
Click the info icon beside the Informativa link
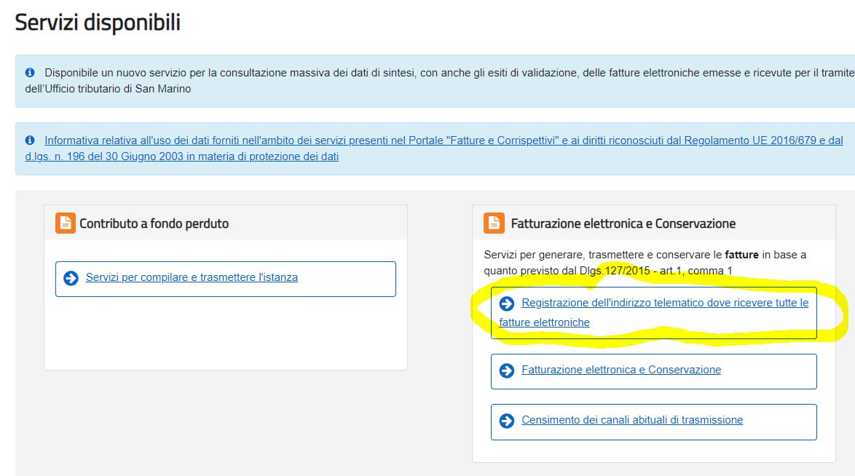30,140
